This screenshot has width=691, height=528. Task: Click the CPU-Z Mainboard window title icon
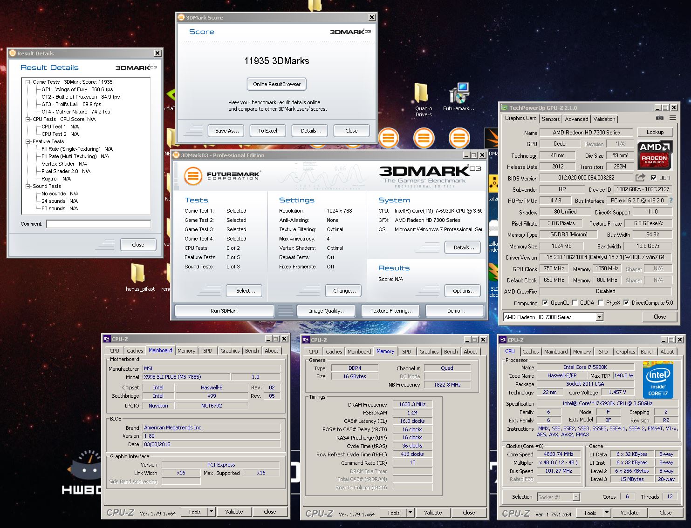(x=107, y=339)
